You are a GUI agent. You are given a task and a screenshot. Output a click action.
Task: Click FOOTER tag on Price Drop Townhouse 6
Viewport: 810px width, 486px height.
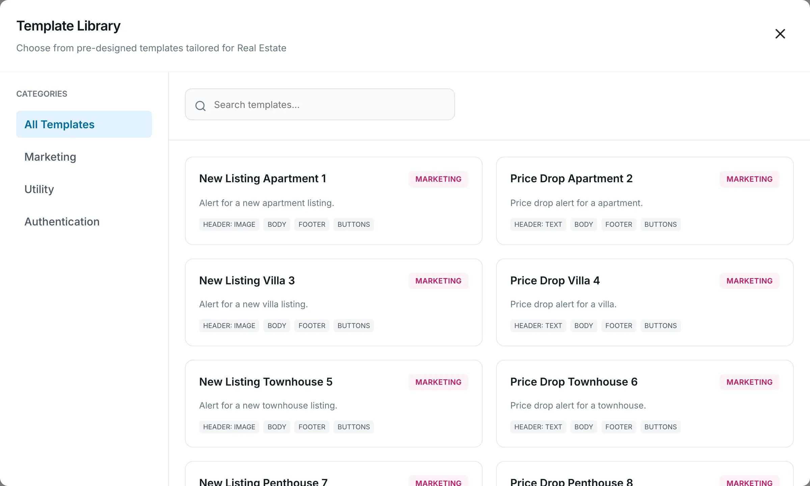[x=619, y=427]
